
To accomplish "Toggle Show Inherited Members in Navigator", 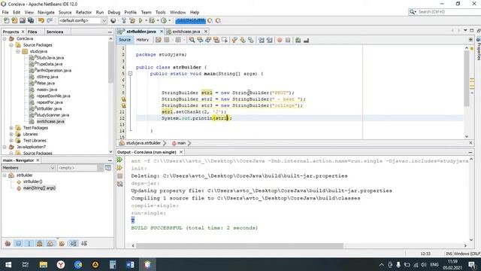I will coord(8,244).
